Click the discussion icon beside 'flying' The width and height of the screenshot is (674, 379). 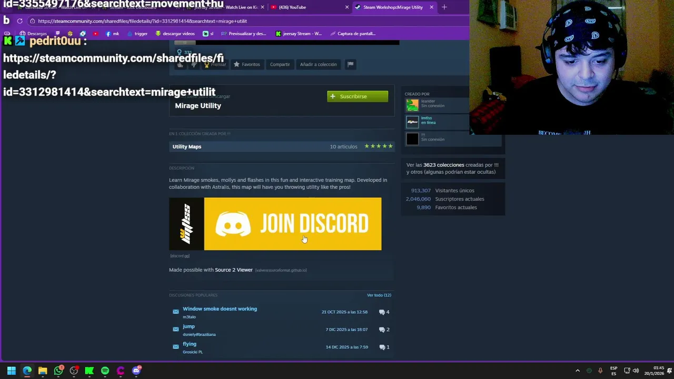click(x=176, y=347)
